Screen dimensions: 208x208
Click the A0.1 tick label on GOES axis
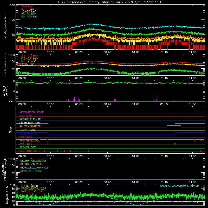12,101
